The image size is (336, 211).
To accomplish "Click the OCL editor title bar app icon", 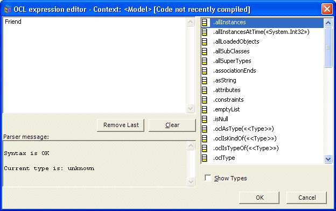I will [x=8, y=9].
